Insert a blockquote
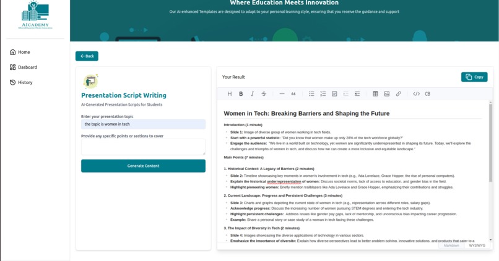 tap(293, 94)
